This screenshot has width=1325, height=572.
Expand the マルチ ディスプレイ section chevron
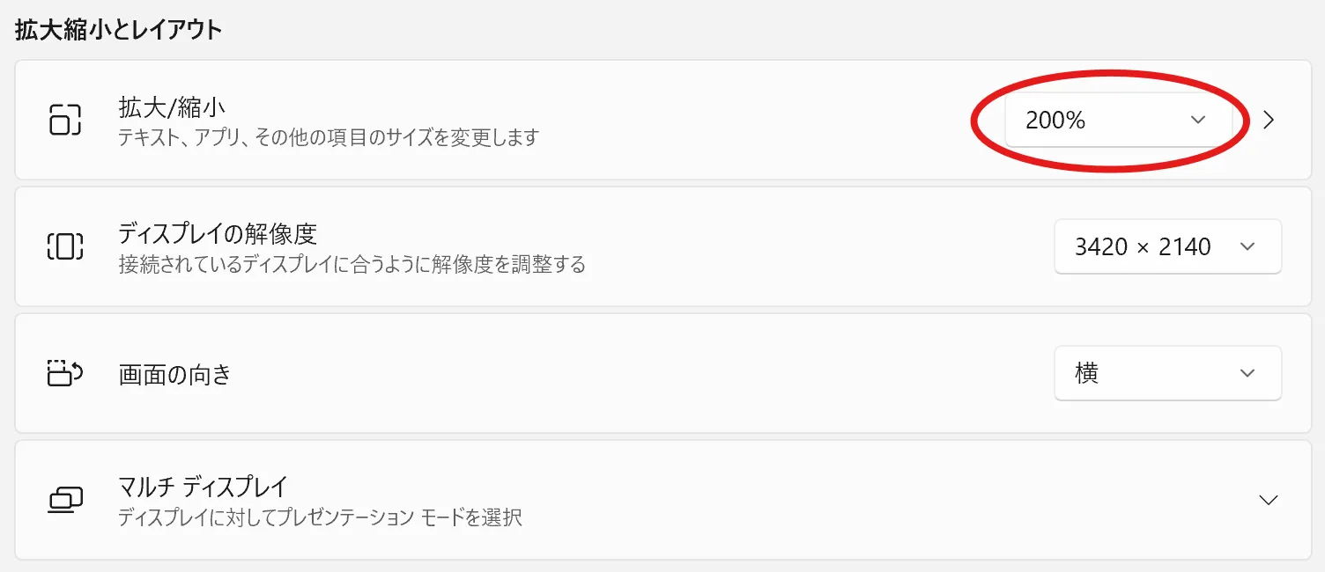1269,500
